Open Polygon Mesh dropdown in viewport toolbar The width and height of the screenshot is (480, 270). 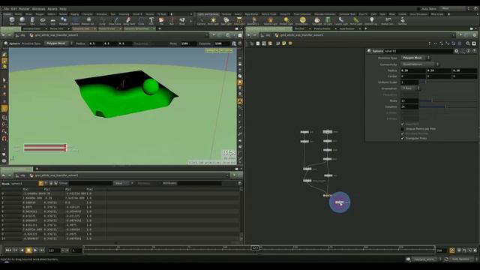[x=58, y=43]
